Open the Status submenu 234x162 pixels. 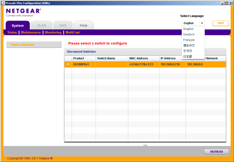(12, 32)
